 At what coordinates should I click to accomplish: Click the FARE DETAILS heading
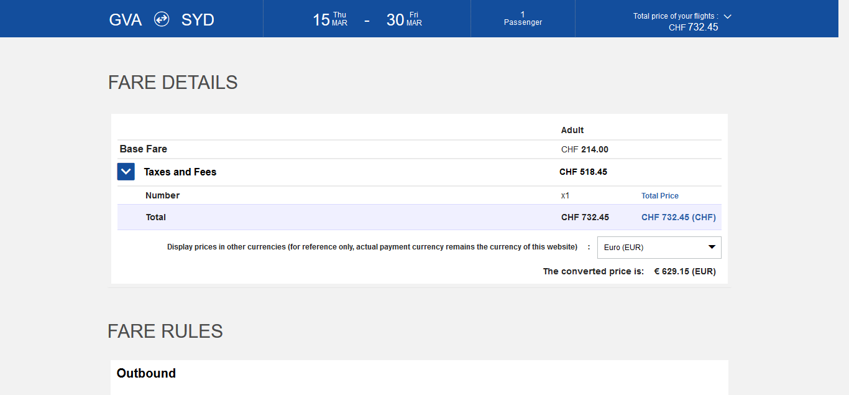[173, 83]
